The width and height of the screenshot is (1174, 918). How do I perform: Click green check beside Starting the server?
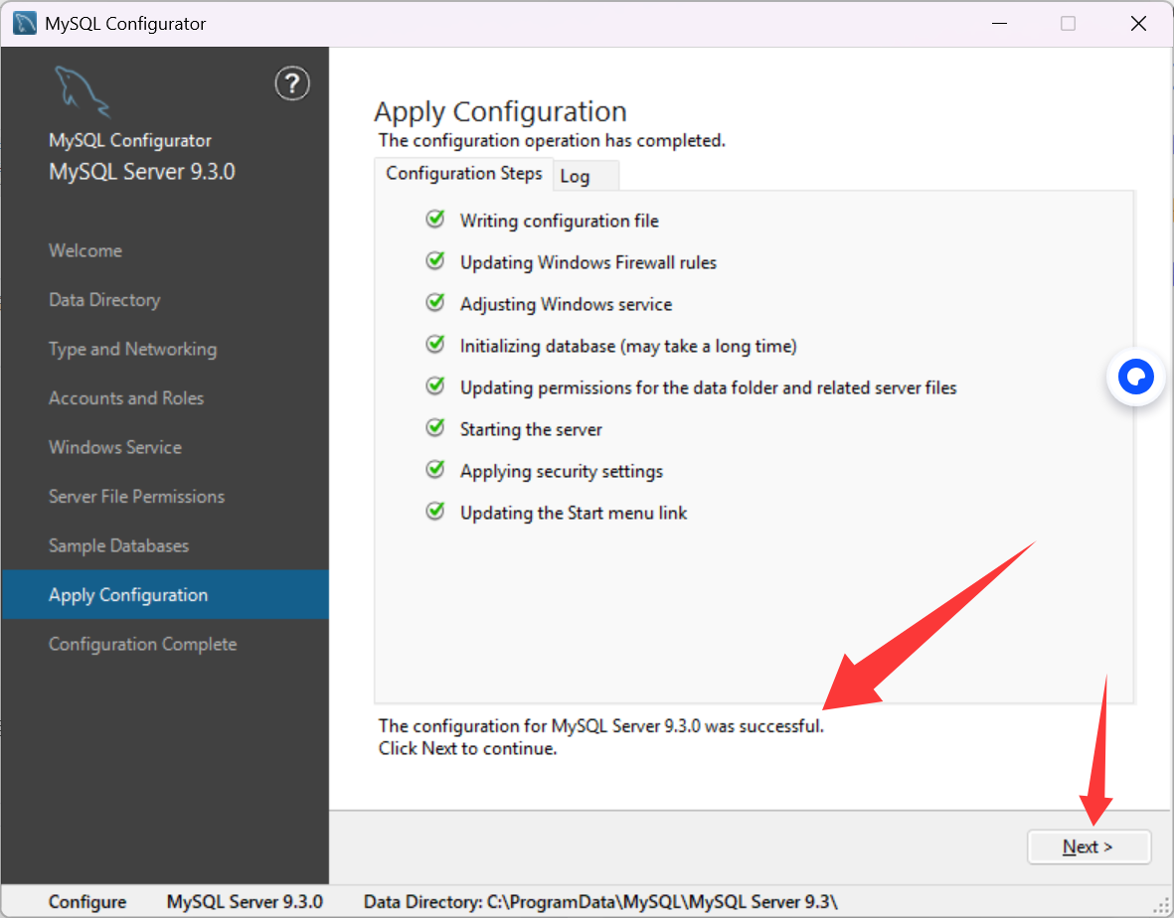(435, 428)
